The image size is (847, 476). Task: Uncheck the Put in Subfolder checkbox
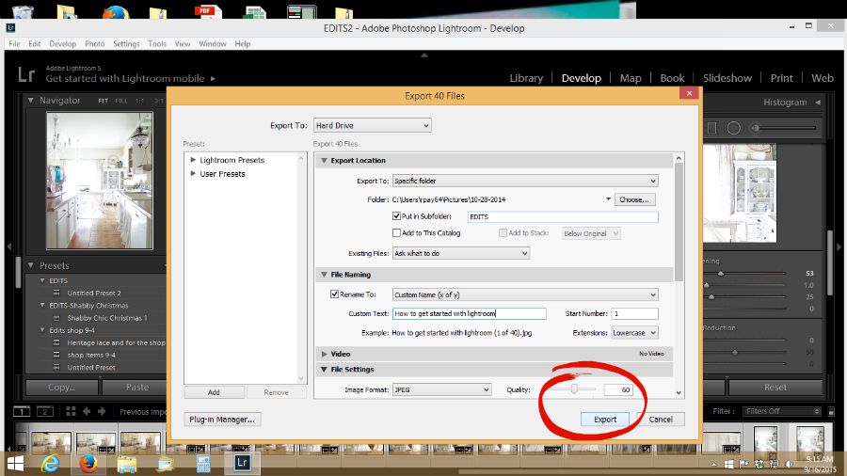tap(396, 215)
